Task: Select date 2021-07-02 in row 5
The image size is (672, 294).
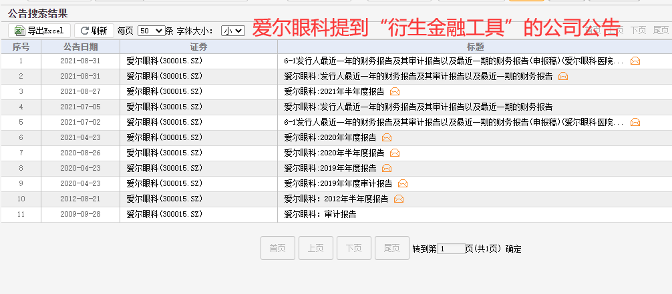Action: click(x=80, y=123)
